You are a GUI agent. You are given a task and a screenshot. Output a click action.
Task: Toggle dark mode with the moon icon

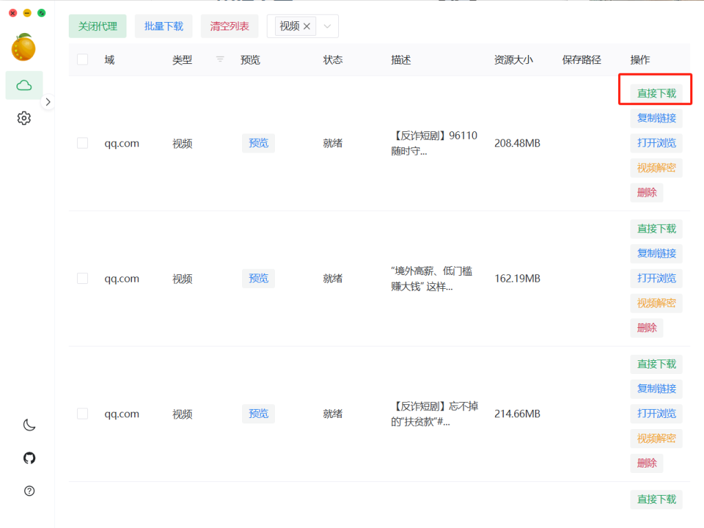[29, 425]
